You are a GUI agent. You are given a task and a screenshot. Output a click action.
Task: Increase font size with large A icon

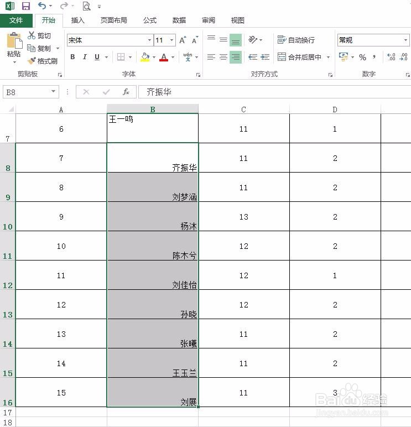point(183,40)
